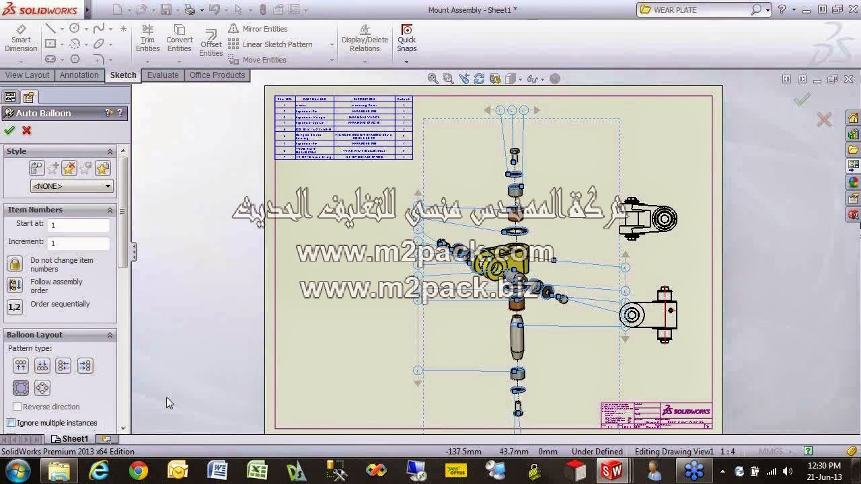This screenshot has width=861, height=484.
Task: Switch to Annotation tab
Action: click(79, 75)
